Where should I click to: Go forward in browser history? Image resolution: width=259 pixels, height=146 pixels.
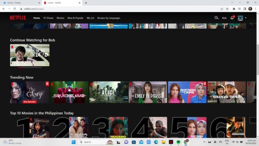(9, 9)
